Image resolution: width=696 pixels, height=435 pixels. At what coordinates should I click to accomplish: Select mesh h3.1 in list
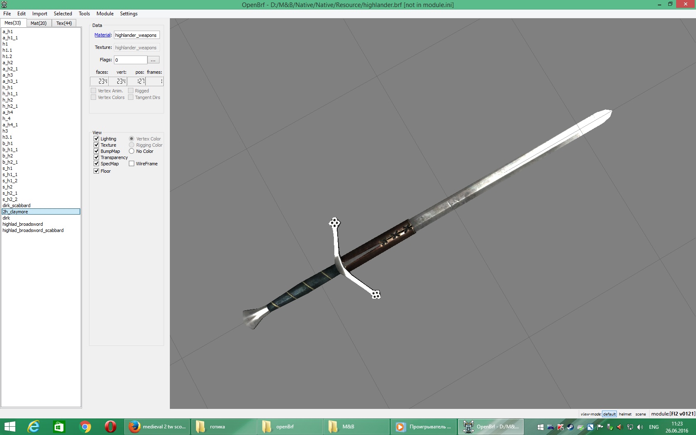pyautogui.click(x=41, y=137)
